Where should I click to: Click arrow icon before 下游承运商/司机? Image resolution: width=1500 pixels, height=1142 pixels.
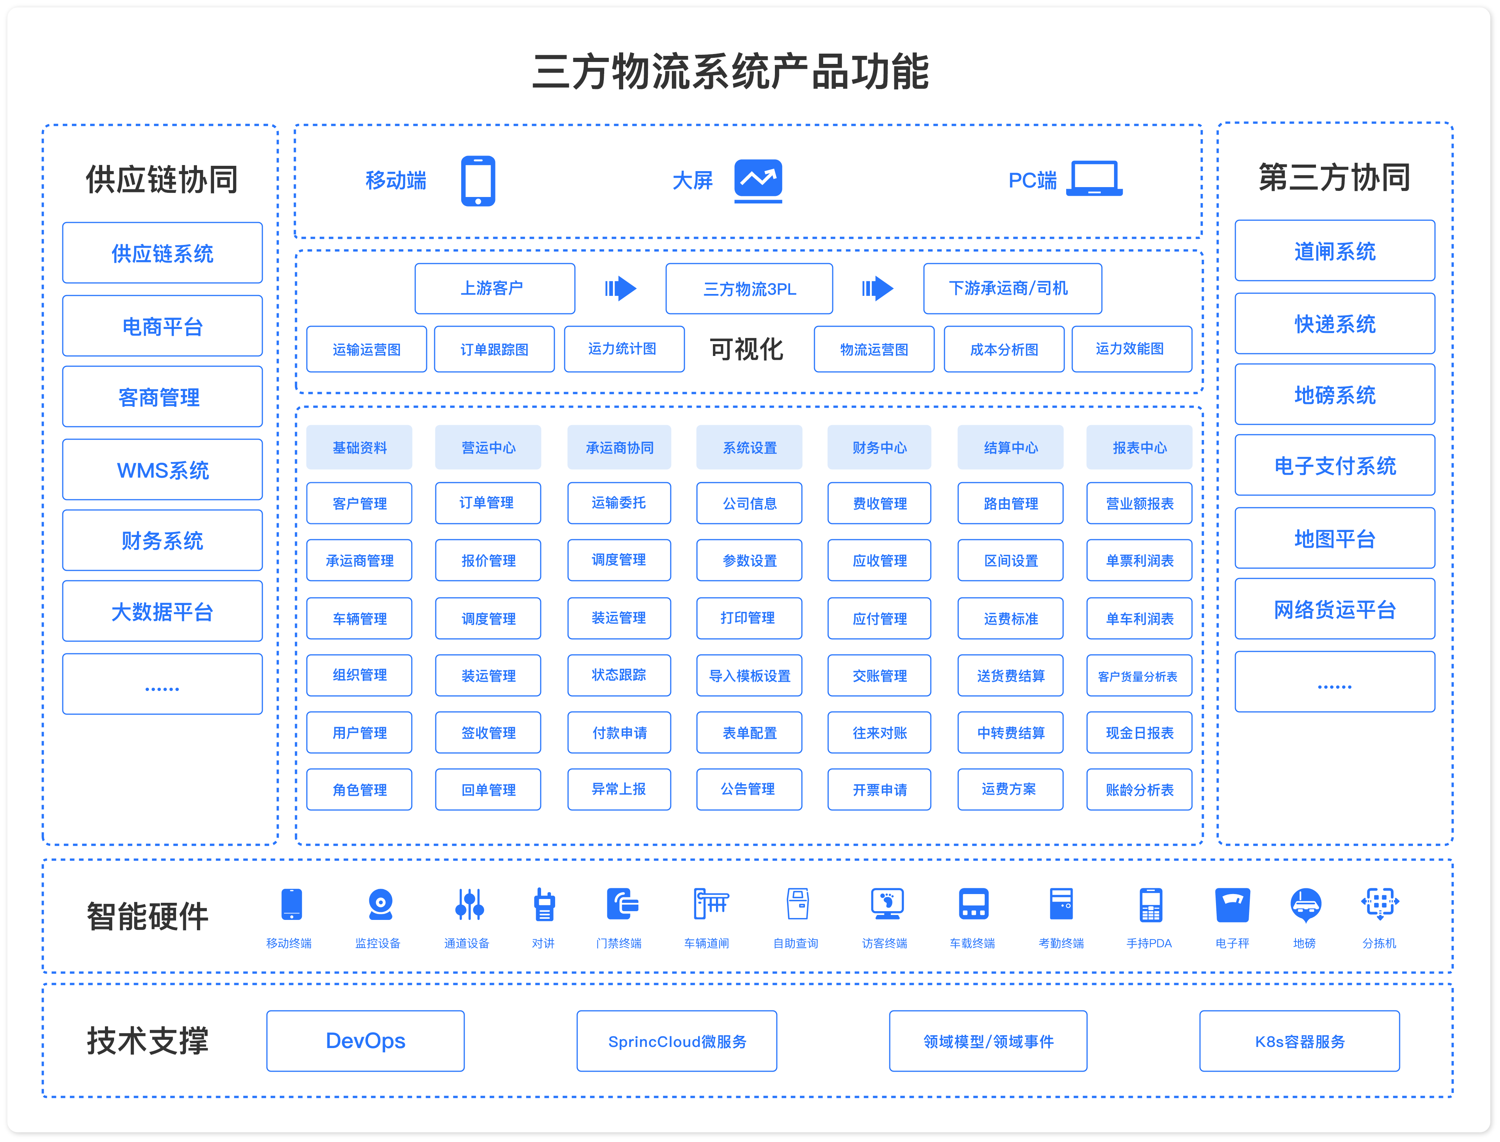878,288
